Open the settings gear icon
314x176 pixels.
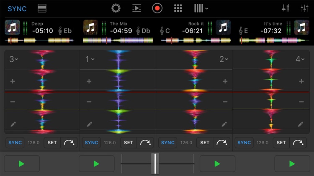[x=116, y=8]
